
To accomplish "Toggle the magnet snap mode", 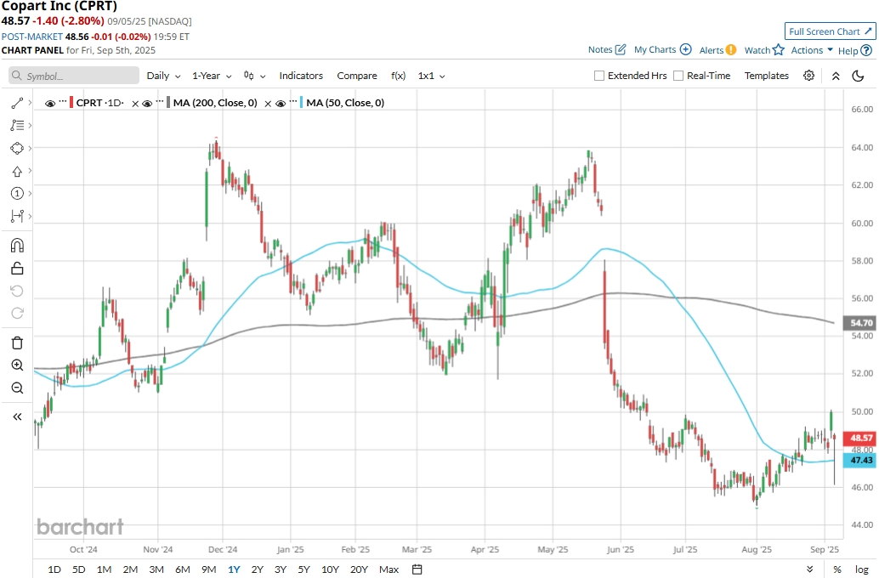I will [x=17, y=246].
